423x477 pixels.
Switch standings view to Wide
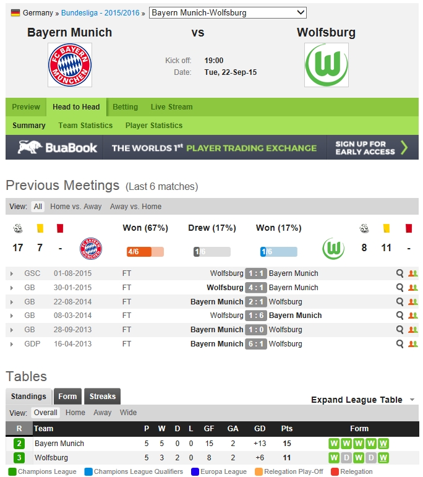point(129,413)
